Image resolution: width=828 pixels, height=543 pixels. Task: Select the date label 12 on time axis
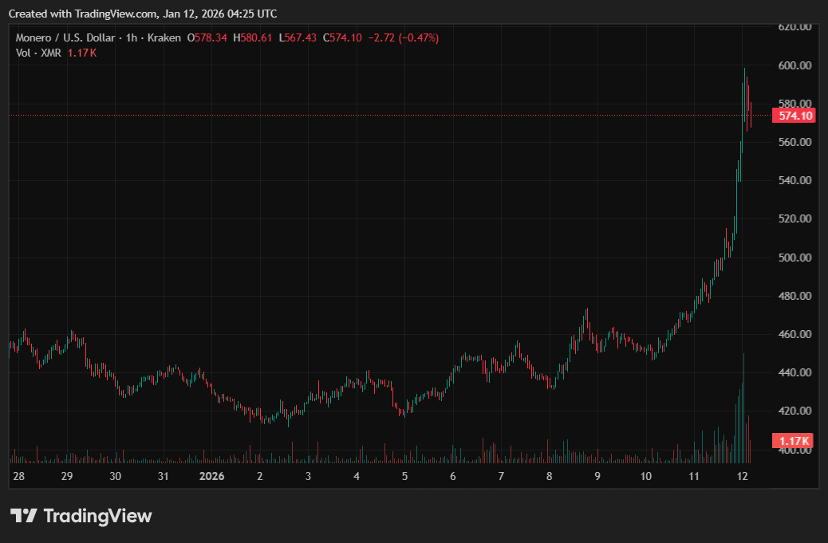[742, 476]
